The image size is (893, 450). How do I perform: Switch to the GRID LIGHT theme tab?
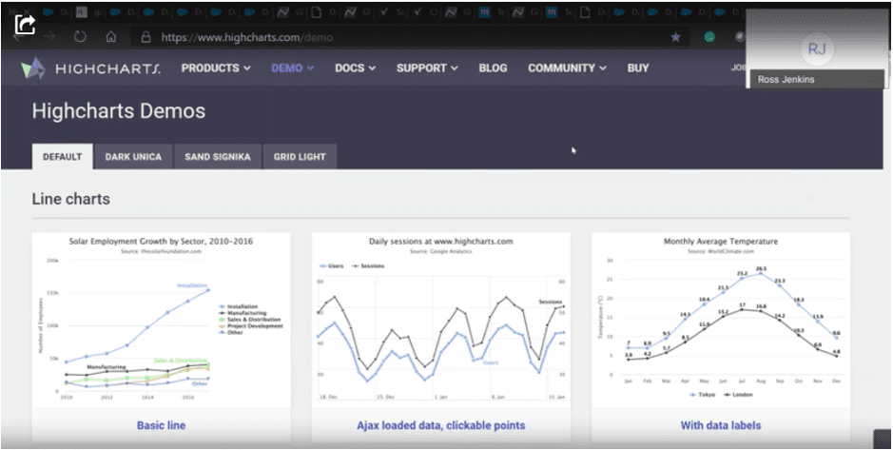click(x=300, y=157)
